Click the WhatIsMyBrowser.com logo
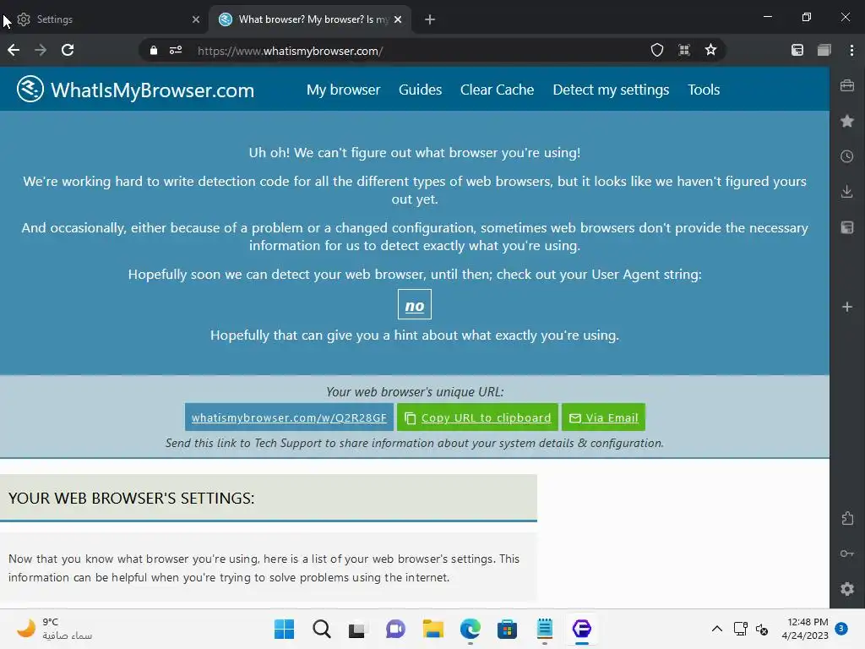This screenshot has width=865, height=649. pos(136,90)
